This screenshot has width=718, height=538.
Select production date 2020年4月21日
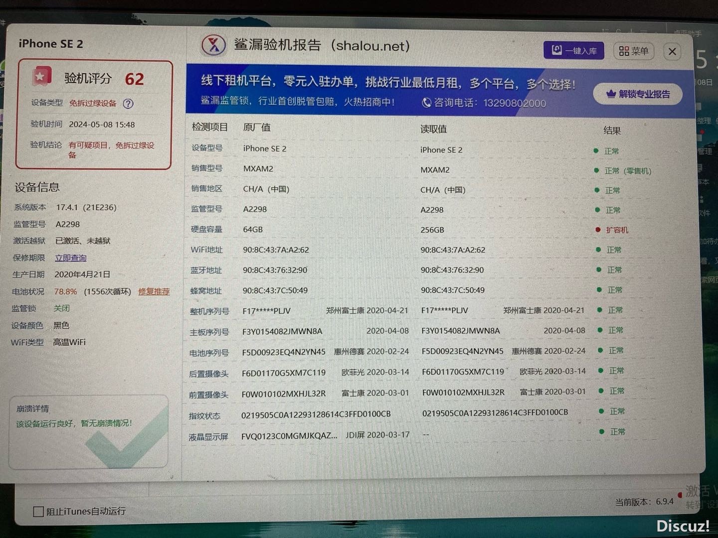click(x=82, y=274)
